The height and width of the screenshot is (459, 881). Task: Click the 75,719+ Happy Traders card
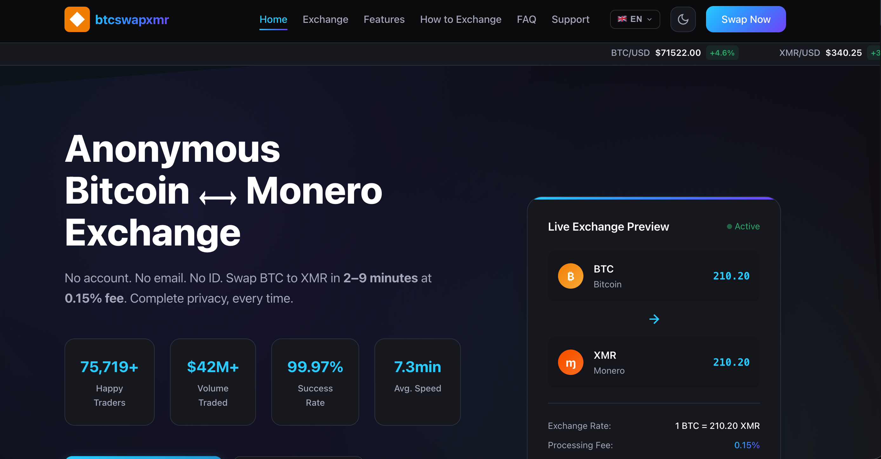(110, 382)
